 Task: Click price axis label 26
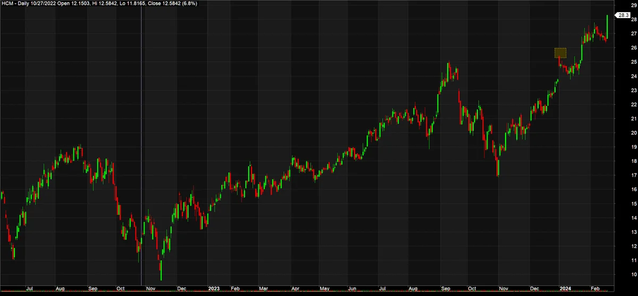(633, 48)
